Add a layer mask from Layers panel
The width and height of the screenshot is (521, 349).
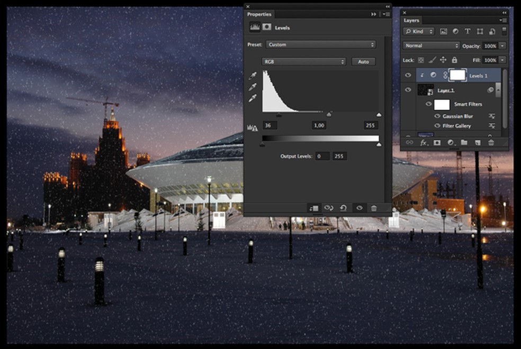(437, 143)
